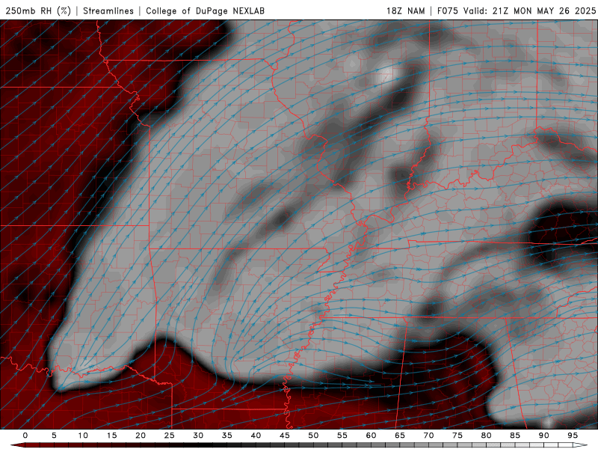Click the "35" label on the color scale
598x449 pixels.
227,436
